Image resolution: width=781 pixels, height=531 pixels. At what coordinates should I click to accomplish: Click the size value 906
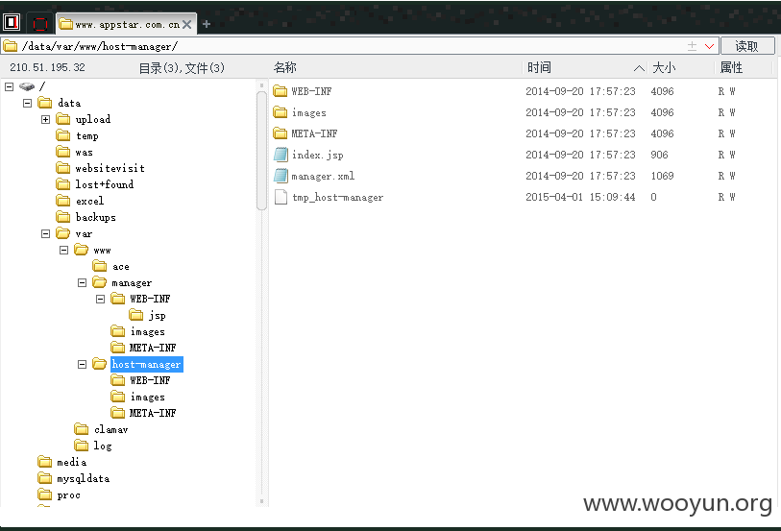[659, 155]
